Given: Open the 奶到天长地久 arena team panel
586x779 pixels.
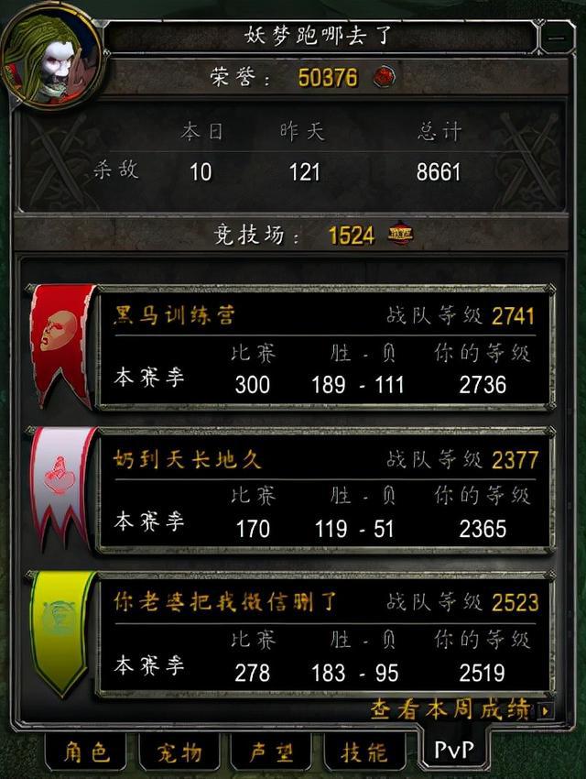Looking at the screenshot, I should (x=326, y=491).
